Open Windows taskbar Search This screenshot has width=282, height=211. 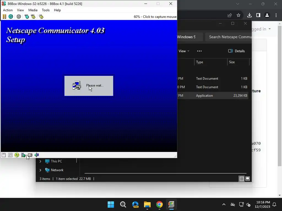123,204
